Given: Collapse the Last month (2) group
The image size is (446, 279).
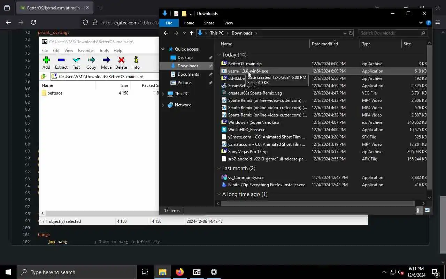Looking at the screenshot, I should point(219,168).
